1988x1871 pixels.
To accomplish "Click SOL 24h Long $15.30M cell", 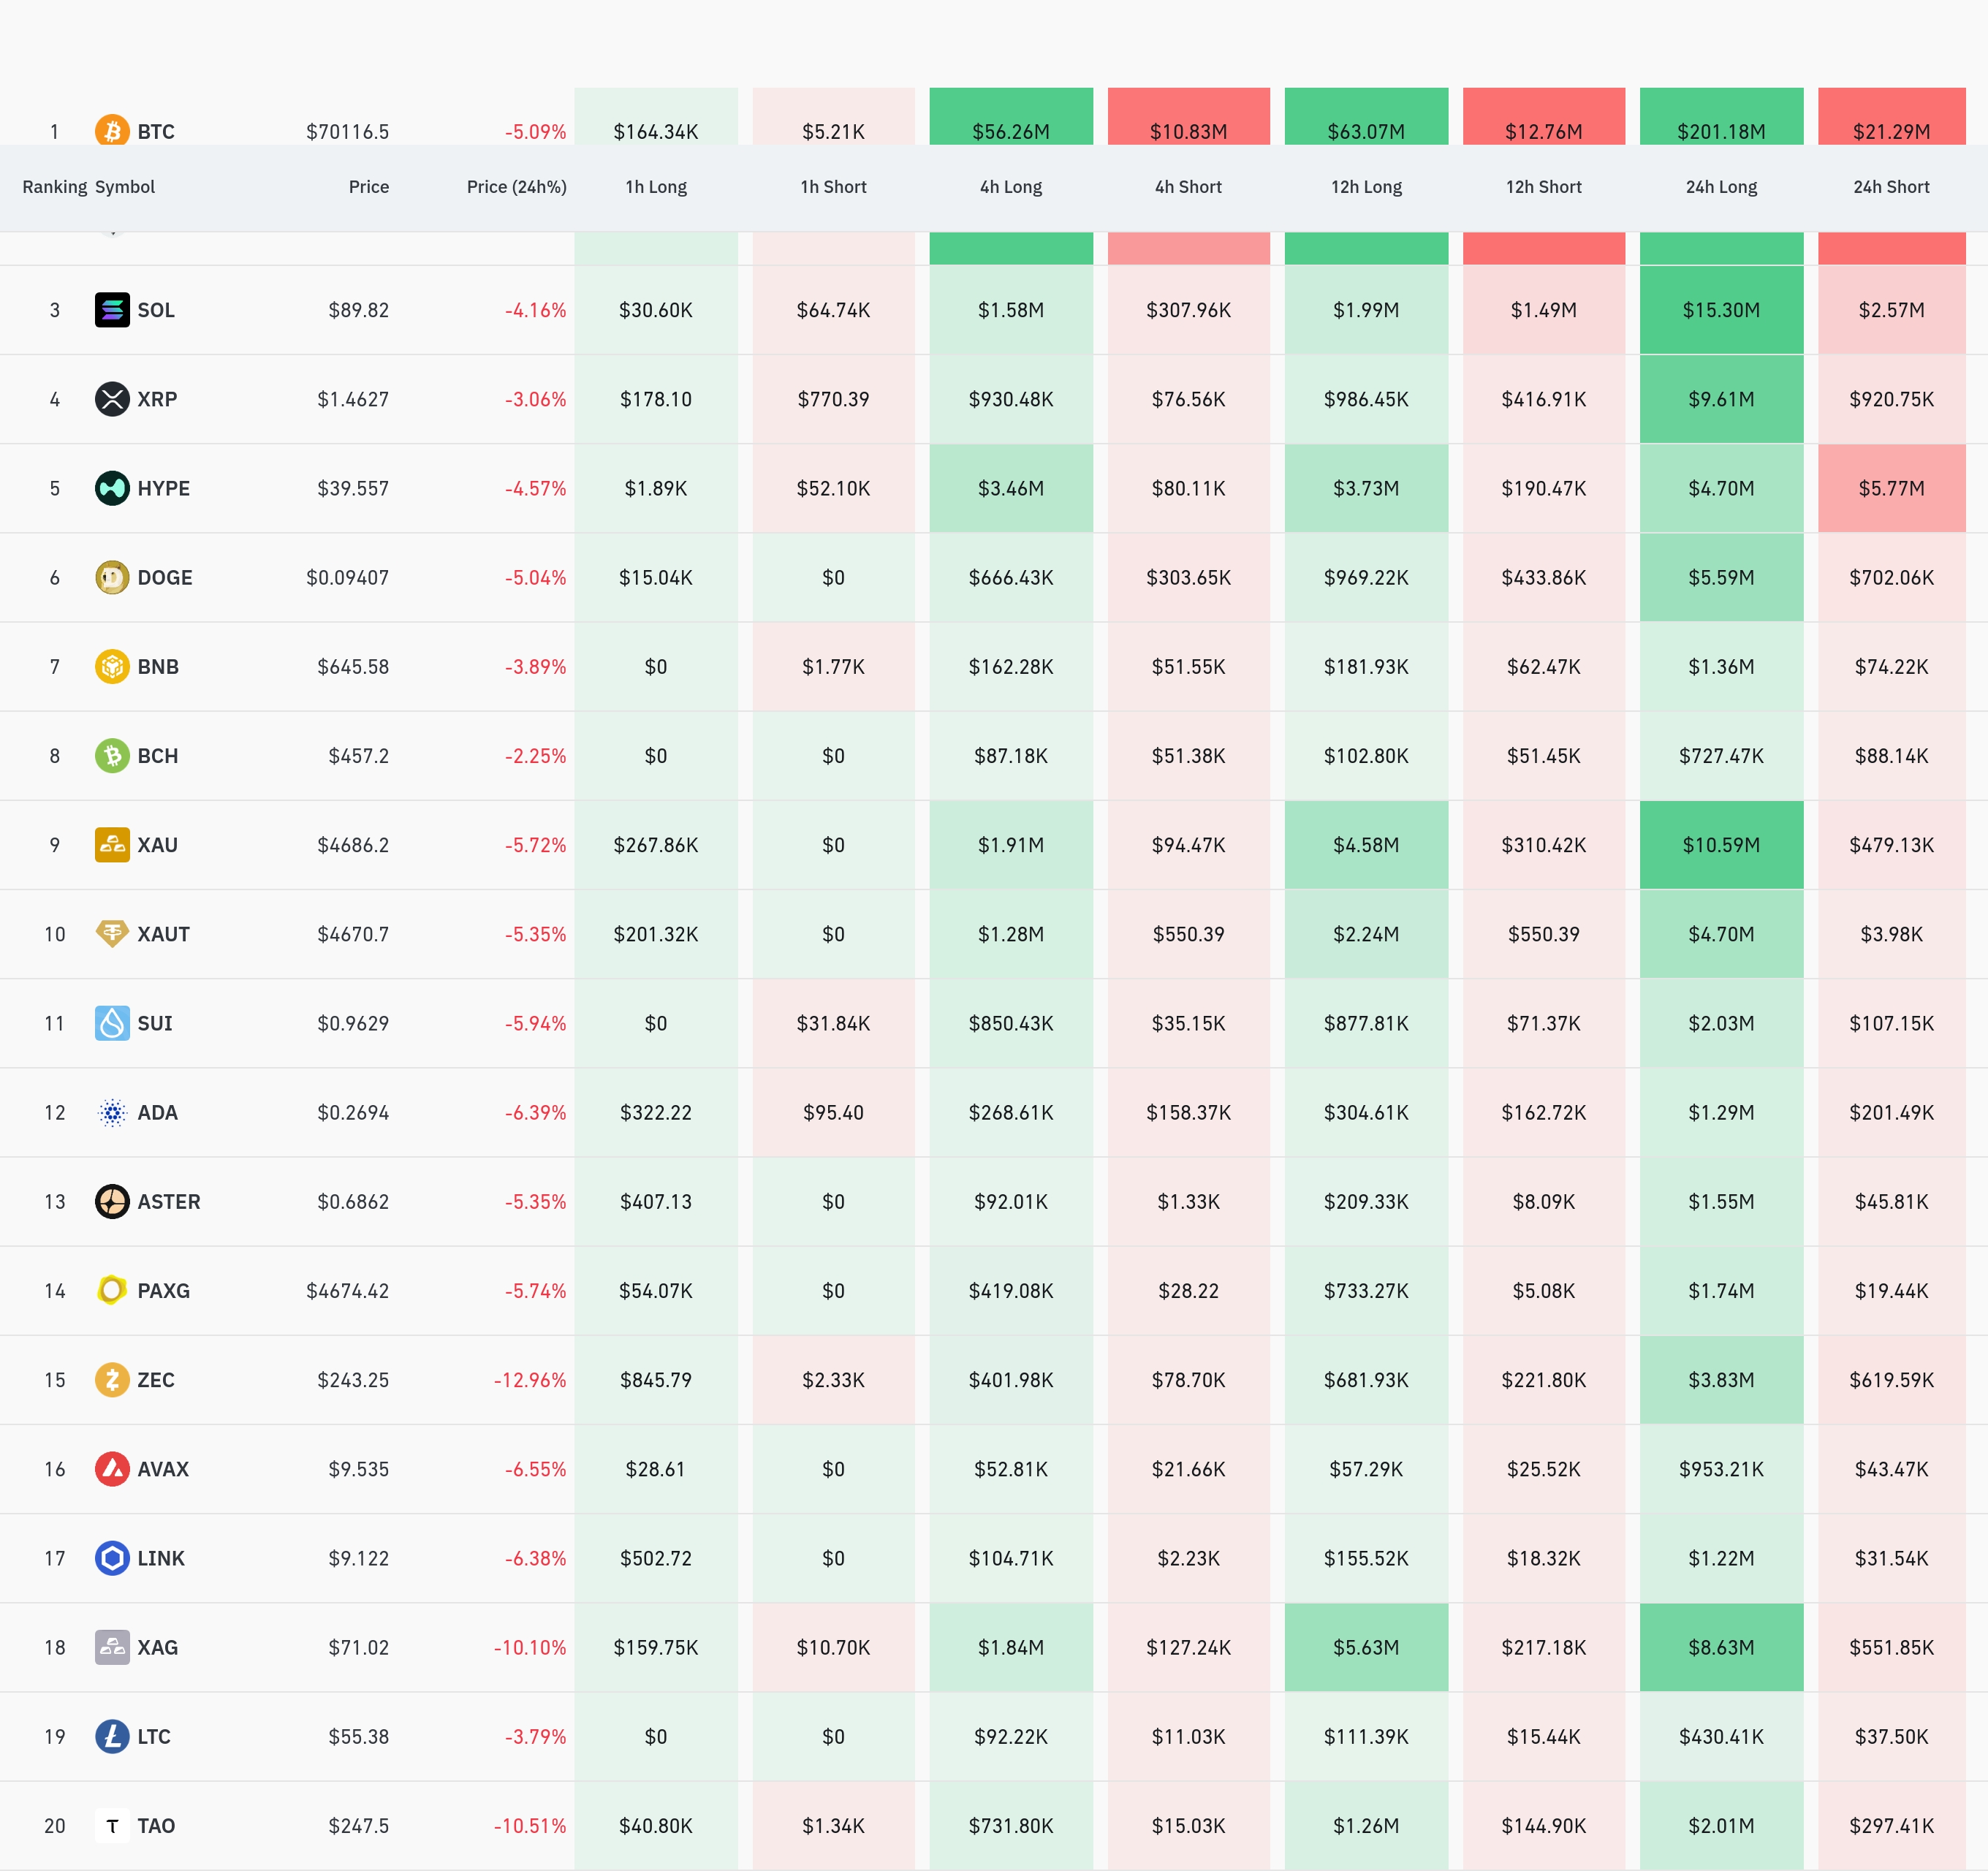I will pos(1720,310).
